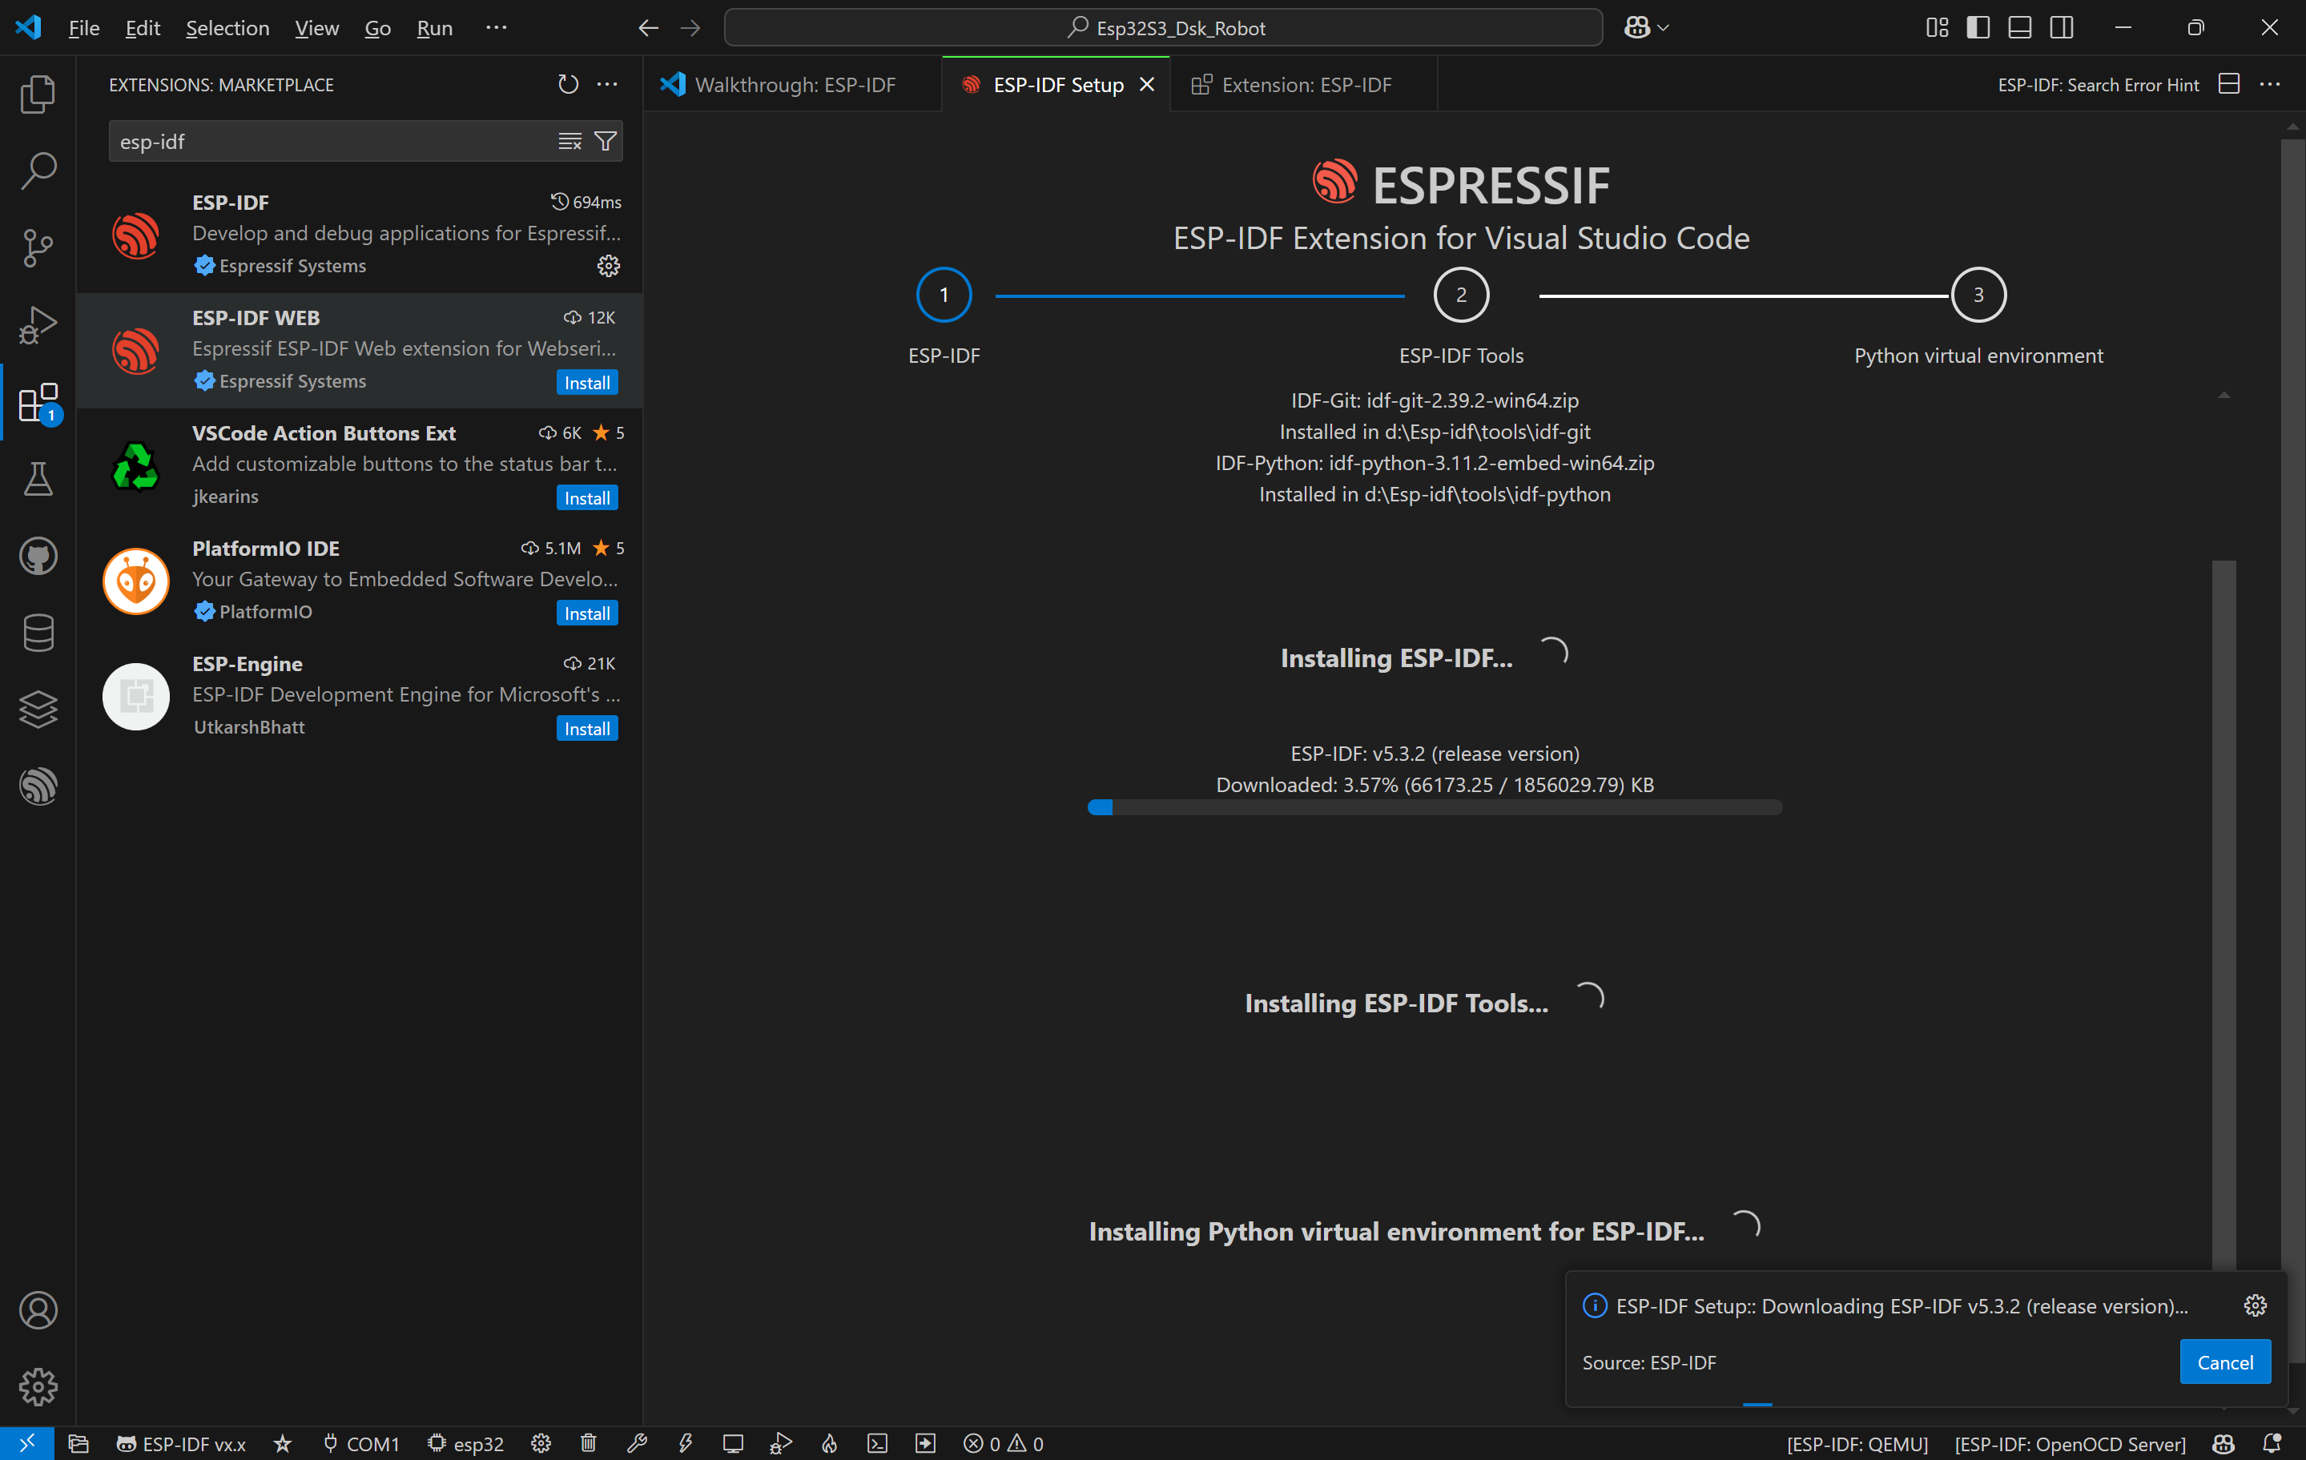Select the COM1 serial port
Viewport: 2306px width, 1460px height.
coord(360,1442)
